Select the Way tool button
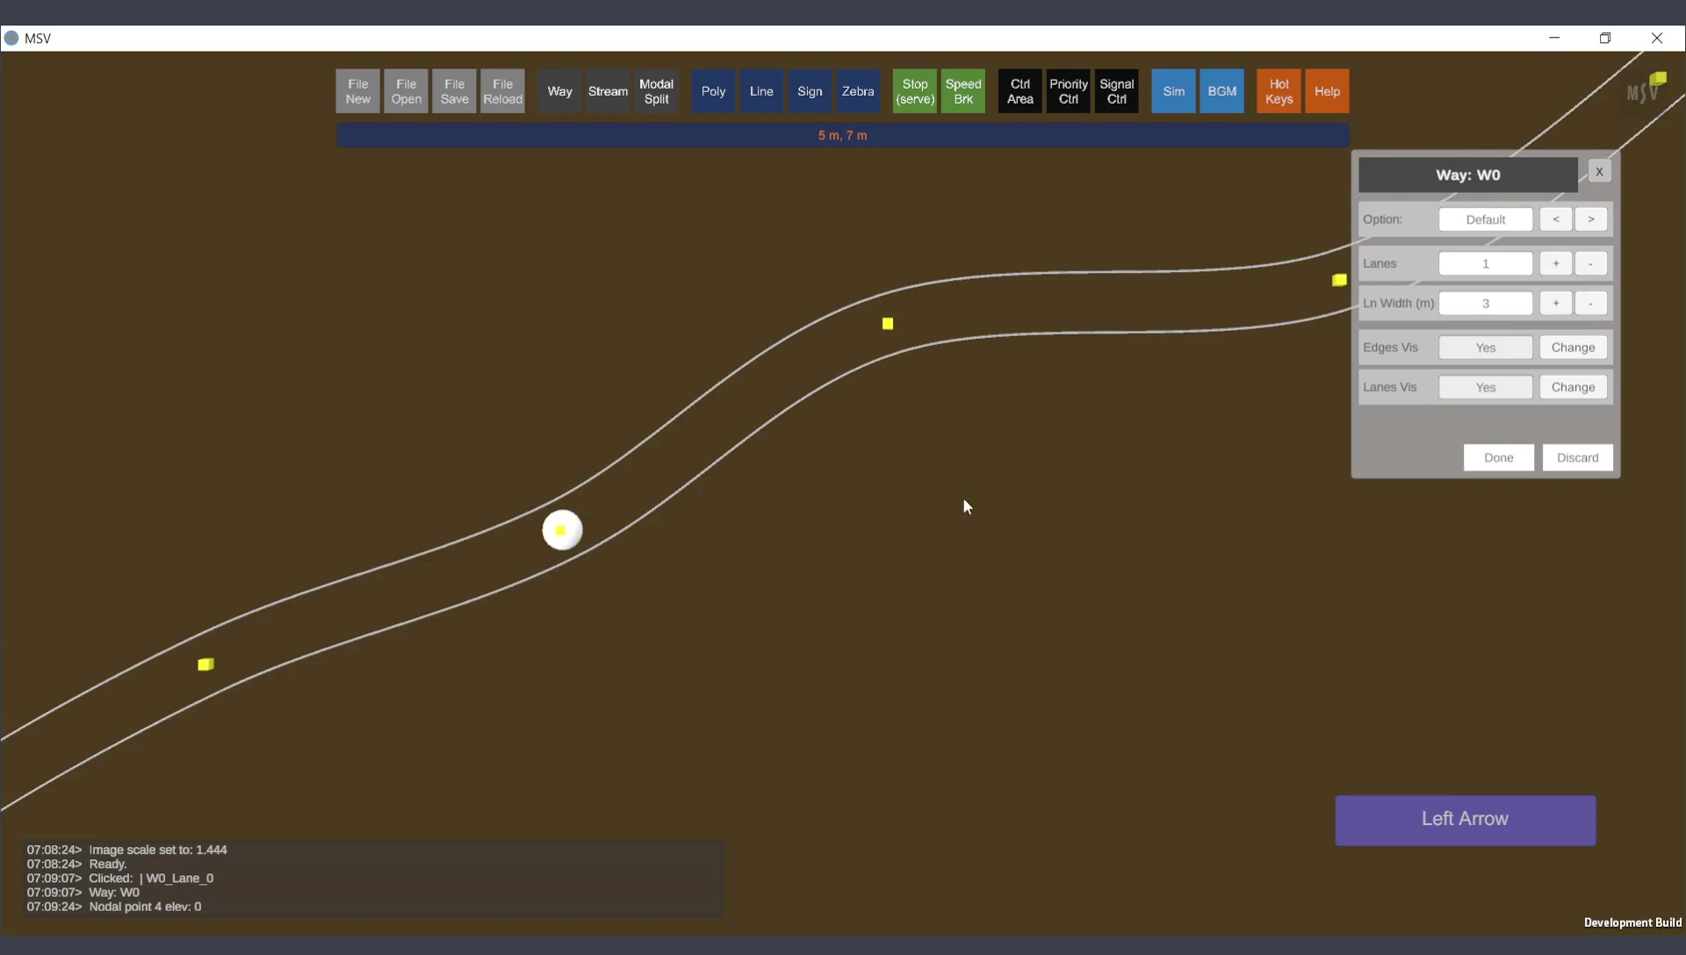The height and width of the screenshot is (955, 1686). point(559,91)
